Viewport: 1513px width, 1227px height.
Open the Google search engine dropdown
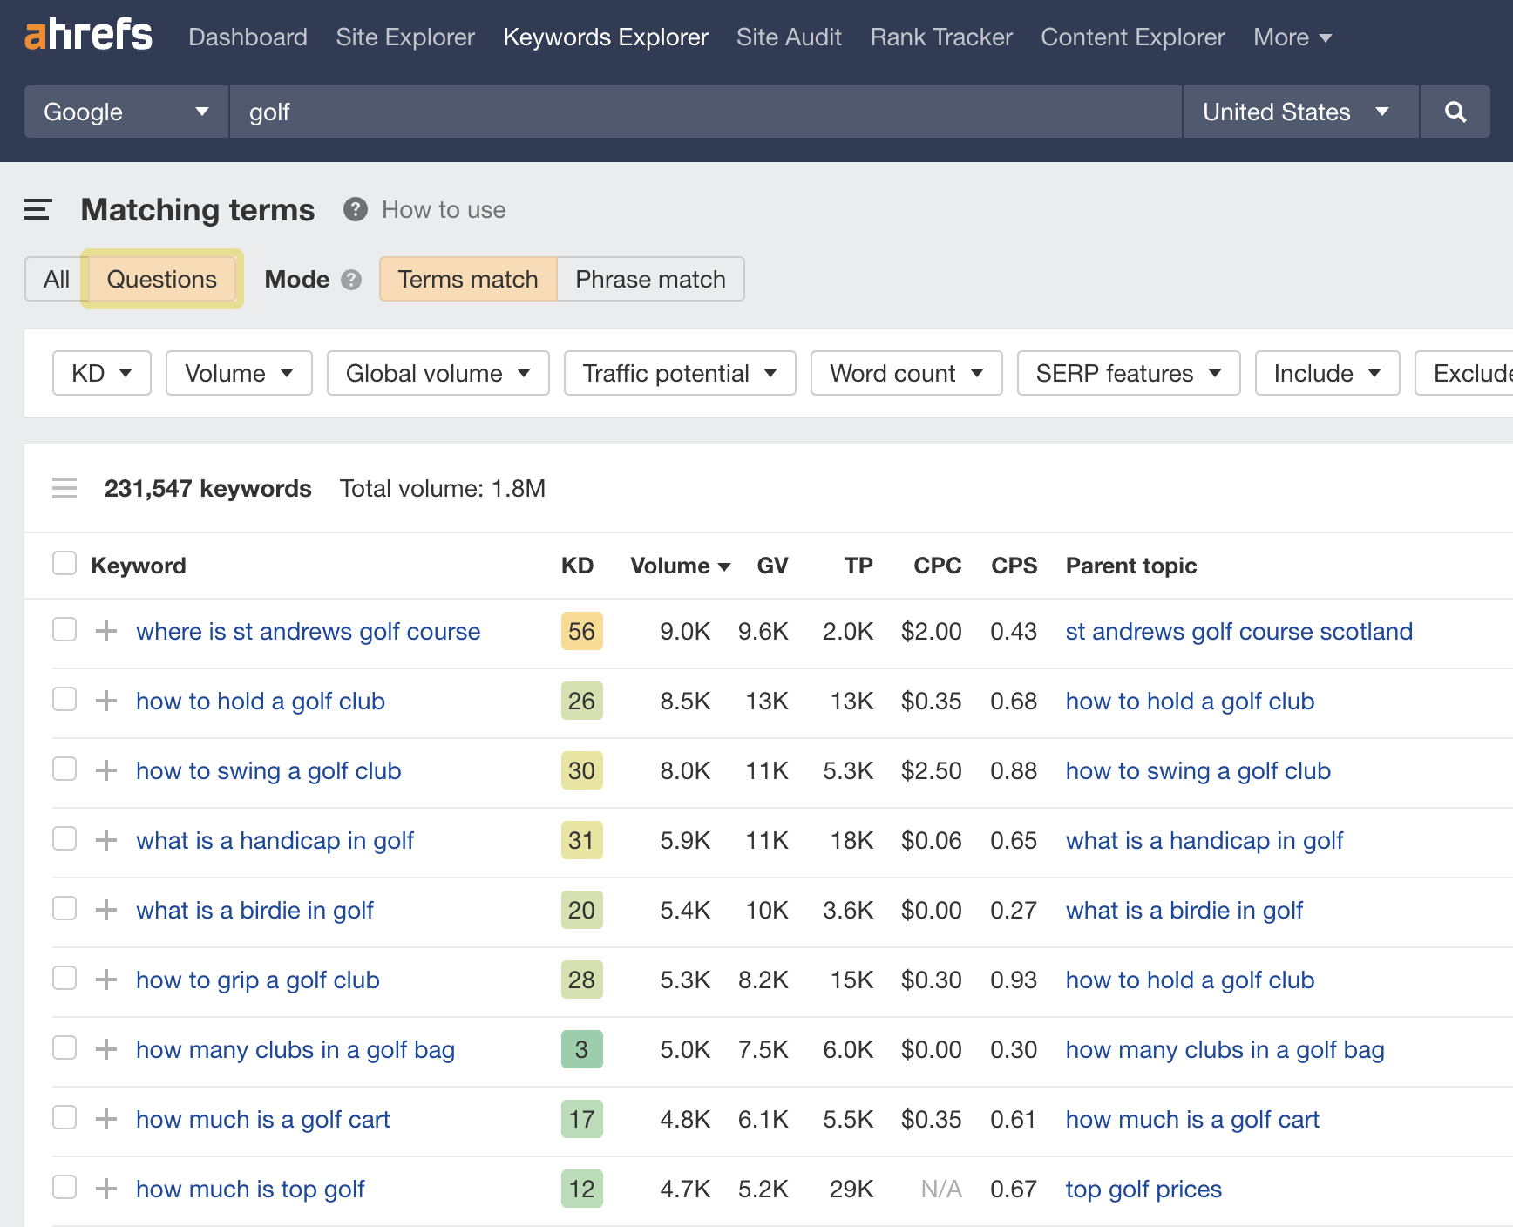click(x=125, y=112)
